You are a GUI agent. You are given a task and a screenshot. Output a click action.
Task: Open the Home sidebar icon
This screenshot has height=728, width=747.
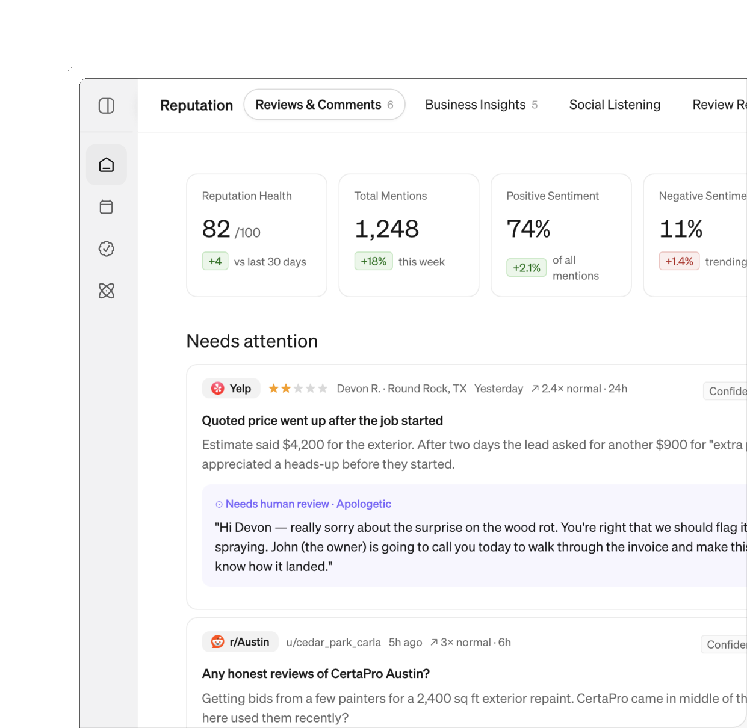(x=107, y=165)
